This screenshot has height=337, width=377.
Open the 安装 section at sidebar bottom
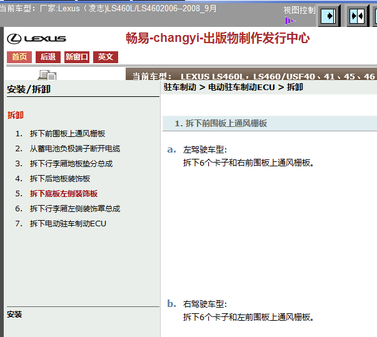click(14, 314)
